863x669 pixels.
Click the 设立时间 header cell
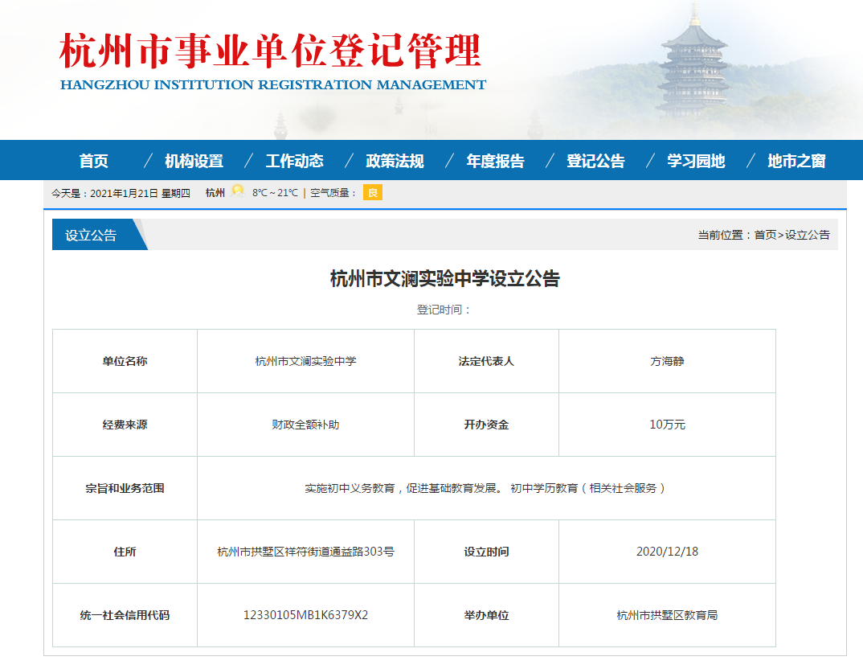coord(486,552)
